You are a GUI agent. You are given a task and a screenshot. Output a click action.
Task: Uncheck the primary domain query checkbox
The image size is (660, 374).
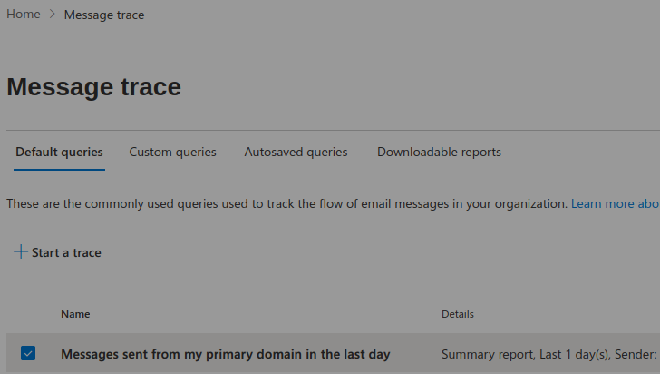point(28,353)
